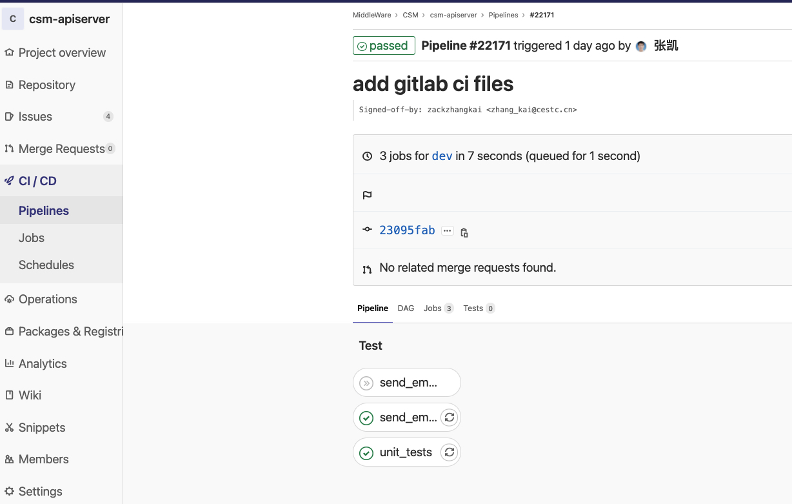Screen dimensions: 792x504
Task: Click the csm-apiserver project avatar
Action: click(x=13, y=19)
